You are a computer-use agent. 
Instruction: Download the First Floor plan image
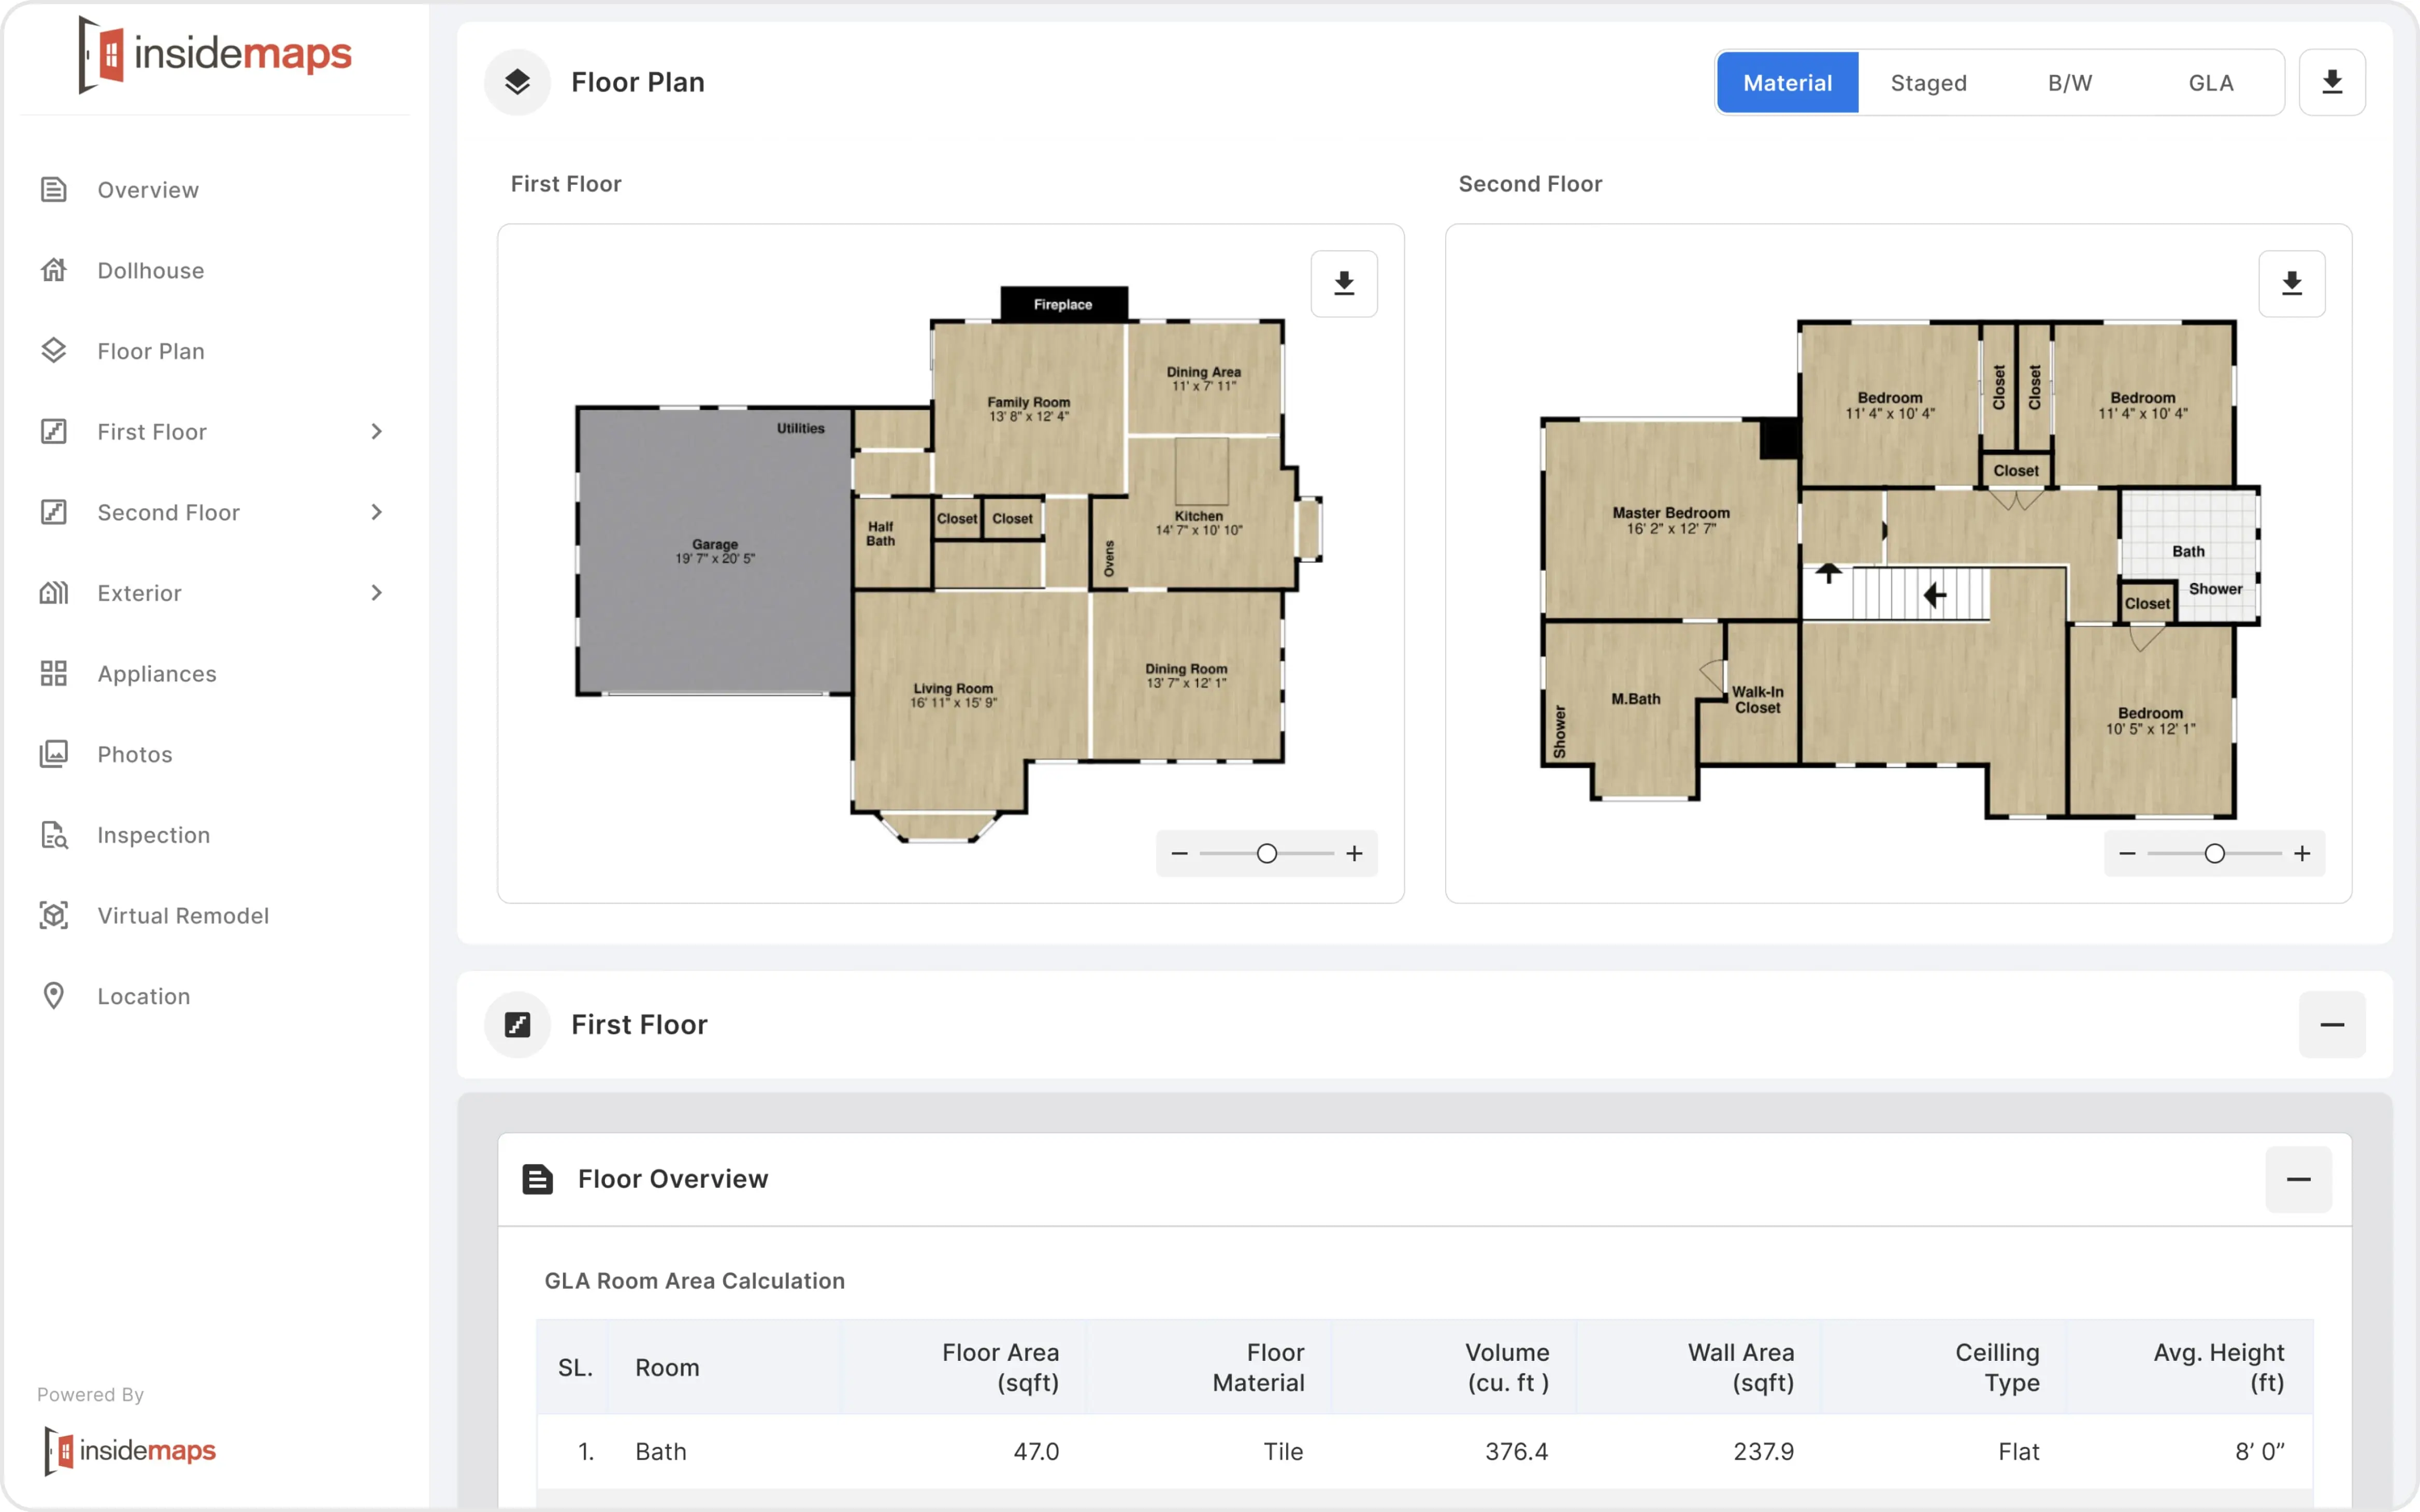point(1343,284)
